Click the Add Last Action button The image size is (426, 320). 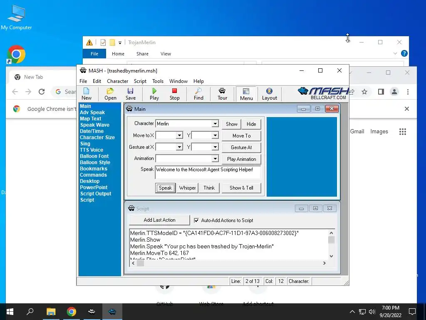pos(159,220)
